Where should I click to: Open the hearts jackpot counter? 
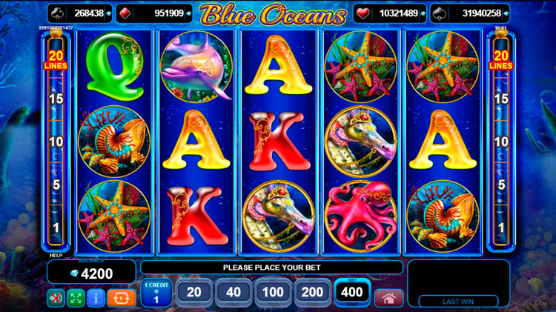[x=390, y=13]
